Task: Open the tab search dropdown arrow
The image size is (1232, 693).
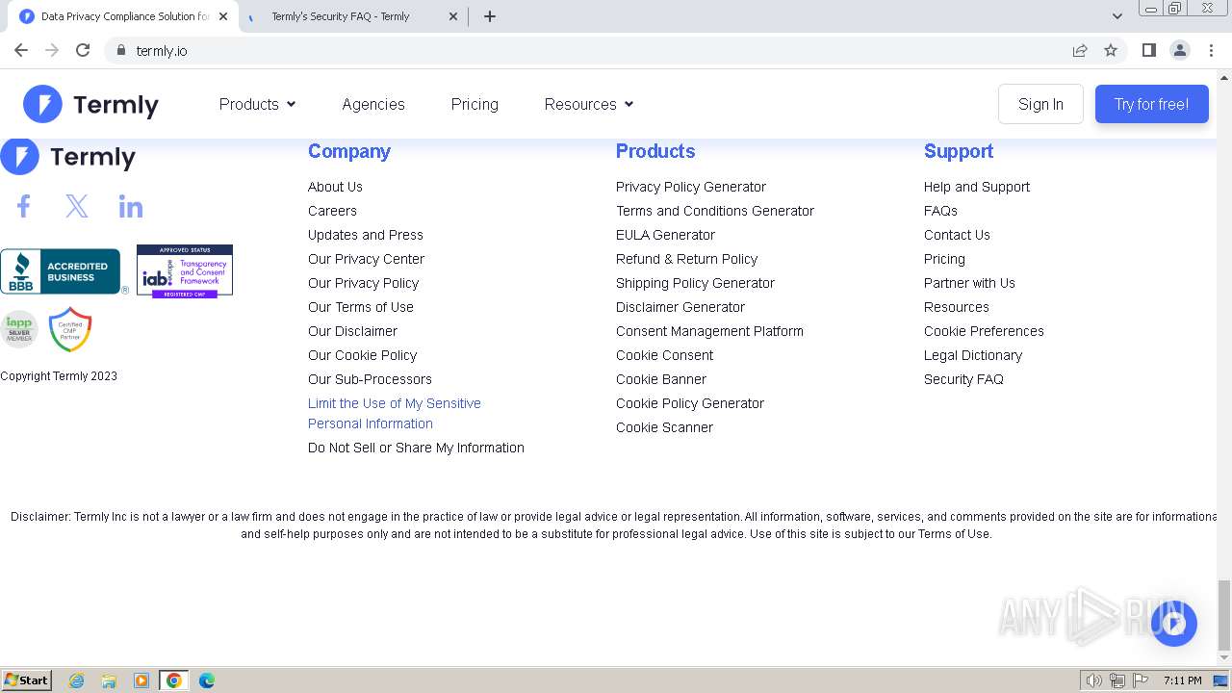Action: (1116, 16)
